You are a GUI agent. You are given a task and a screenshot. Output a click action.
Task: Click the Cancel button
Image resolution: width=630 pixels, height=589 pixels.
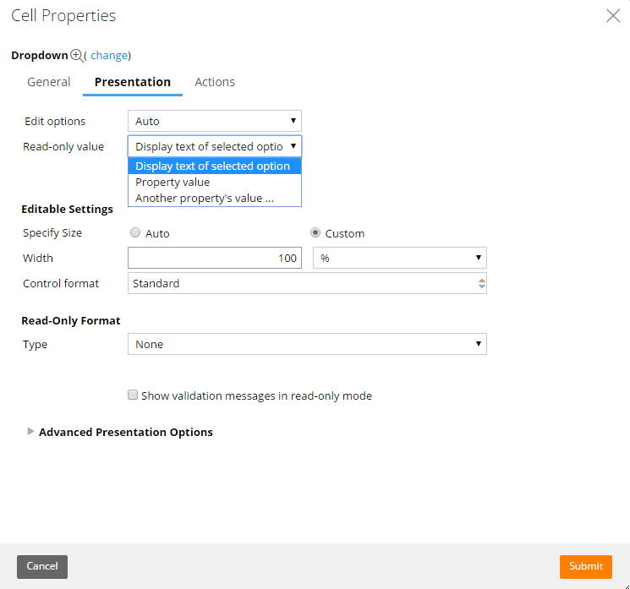[x=42, y=566]
